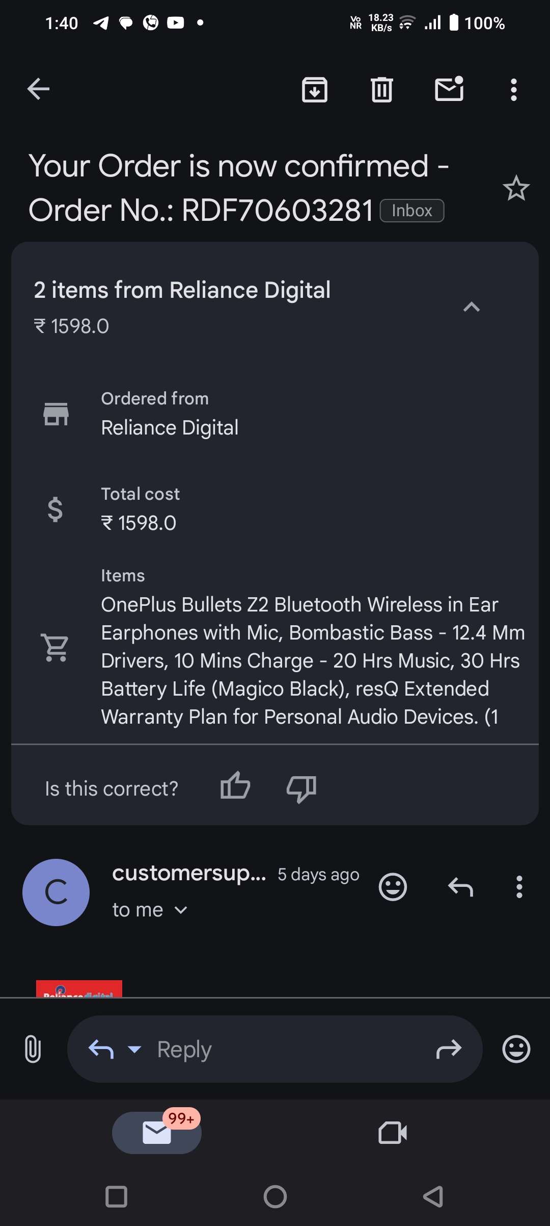Star this order confirmation email
This screenshot has width=550, height=1226.
(516, 188)
